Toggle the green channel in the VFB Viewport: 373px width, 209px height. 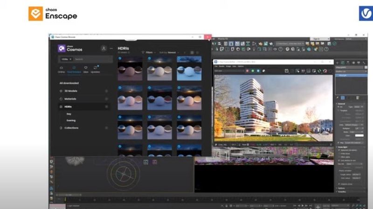coord(253,71)
